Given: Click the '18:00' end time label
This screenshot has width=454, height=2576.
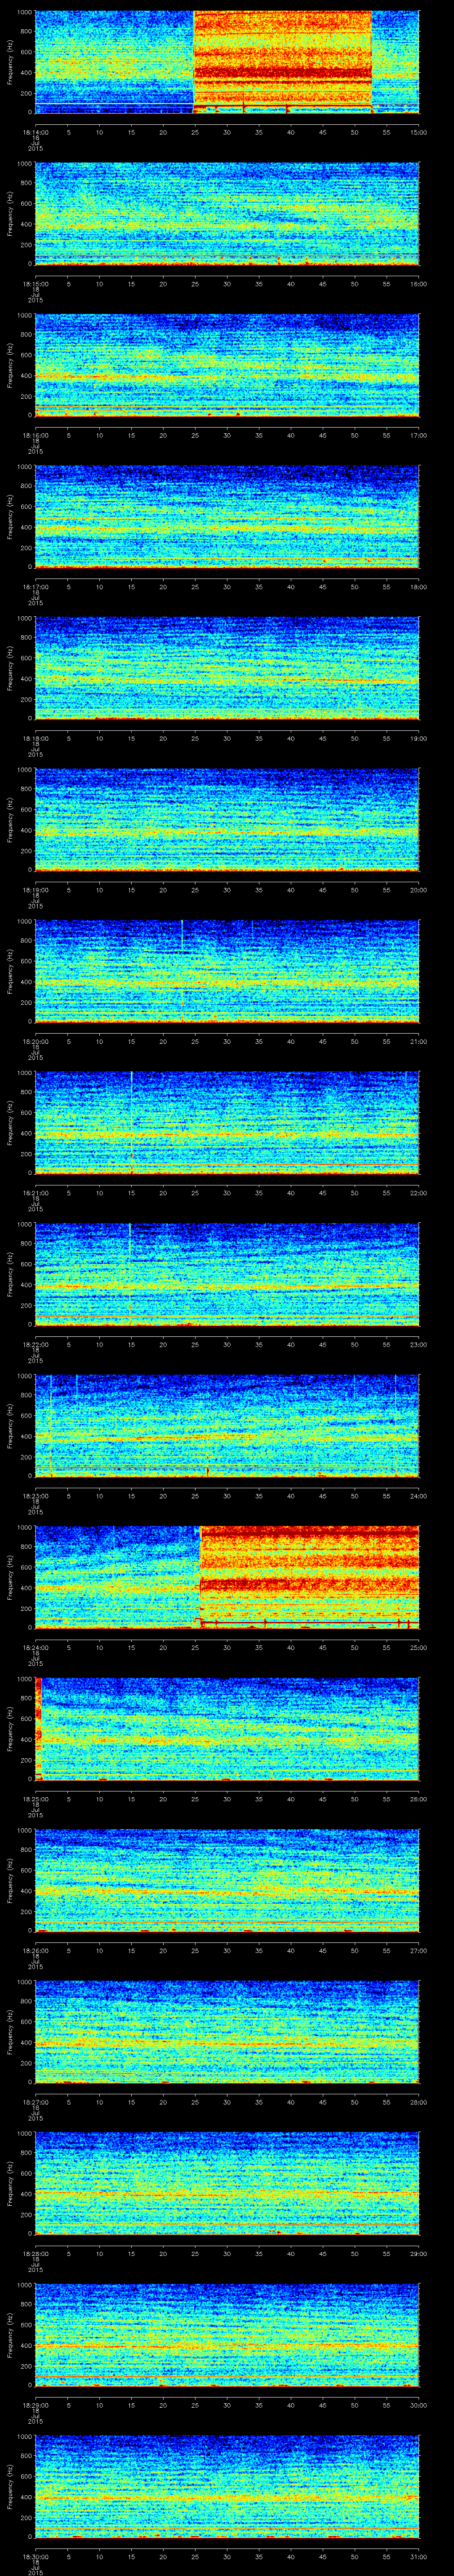Looking at the screenshot, I should 418,587.
